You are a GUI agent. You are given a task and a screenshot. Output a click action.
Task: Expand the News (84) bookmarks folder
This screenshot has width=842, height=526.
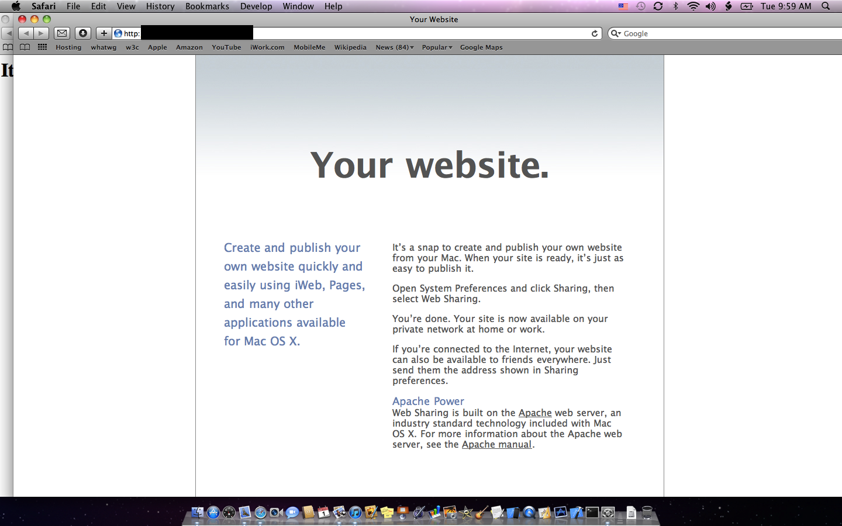coord(395,47)
